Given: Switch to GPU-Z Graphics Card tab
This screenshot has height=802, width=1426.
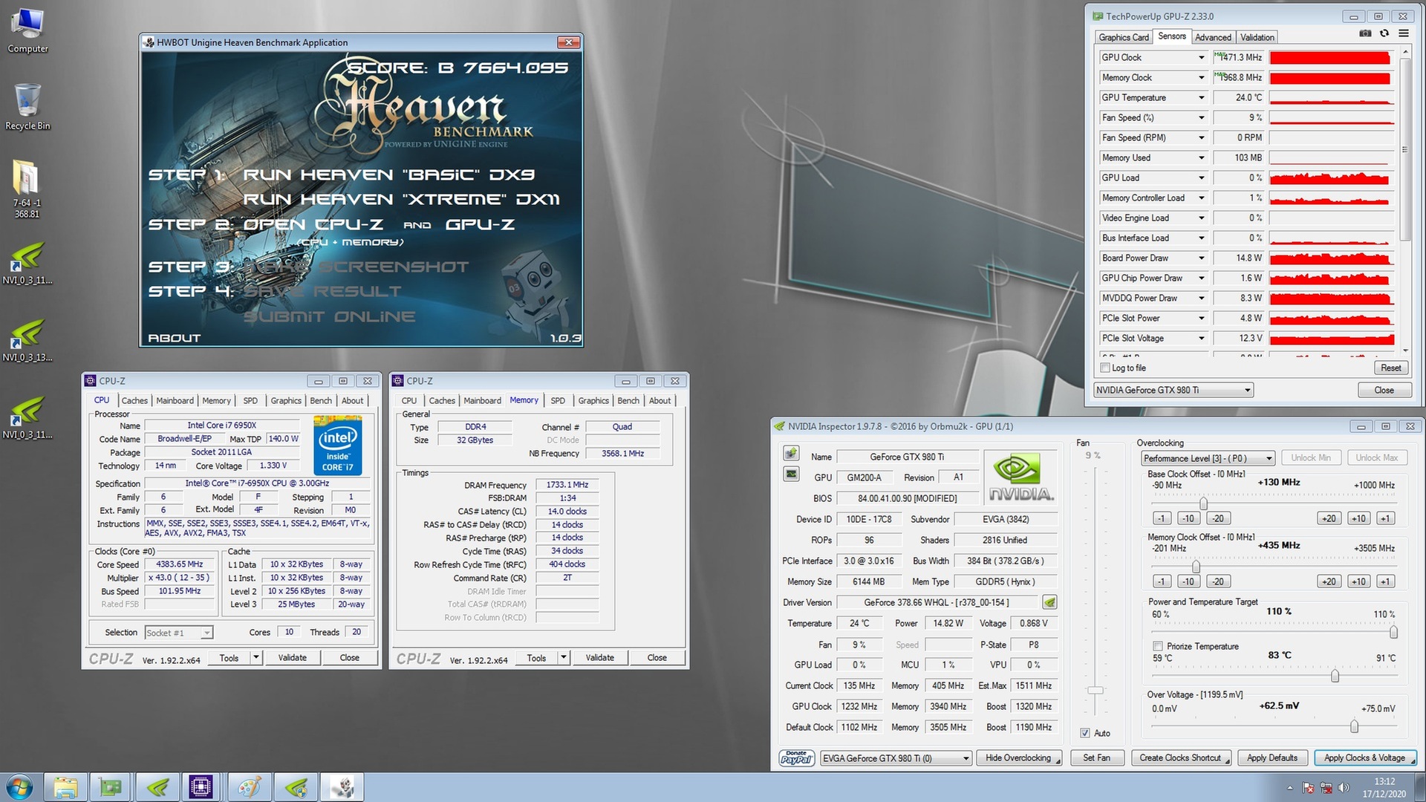Looking at the screenshot, I should (x=1124, y=37).
